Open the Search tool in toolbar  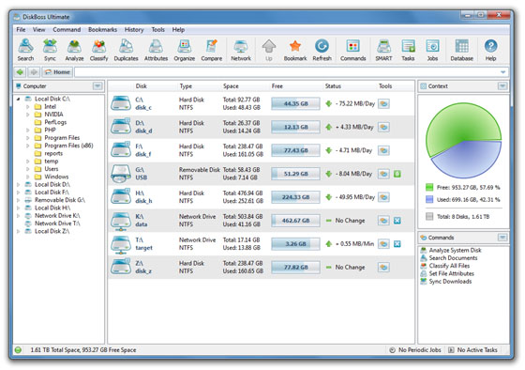25,50
